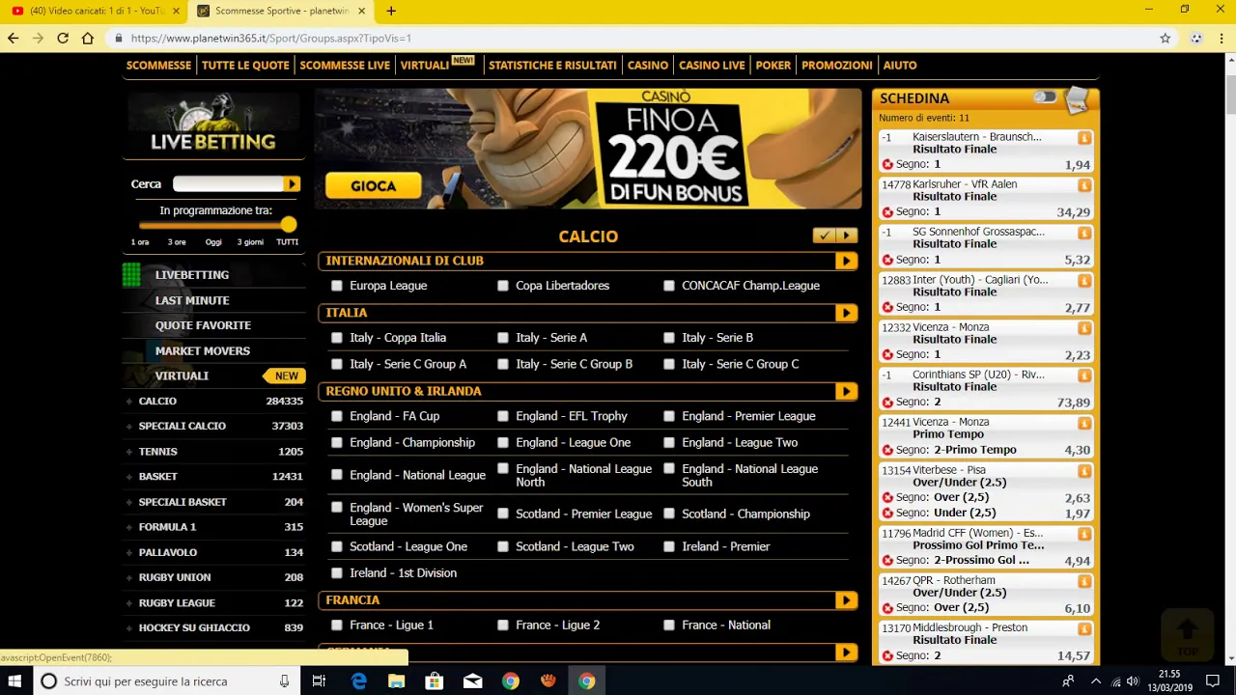The height and width of the screenshot is (695, 1236).
Task: Open Promozioni in top navigation
Action: [x=837, y=65]
